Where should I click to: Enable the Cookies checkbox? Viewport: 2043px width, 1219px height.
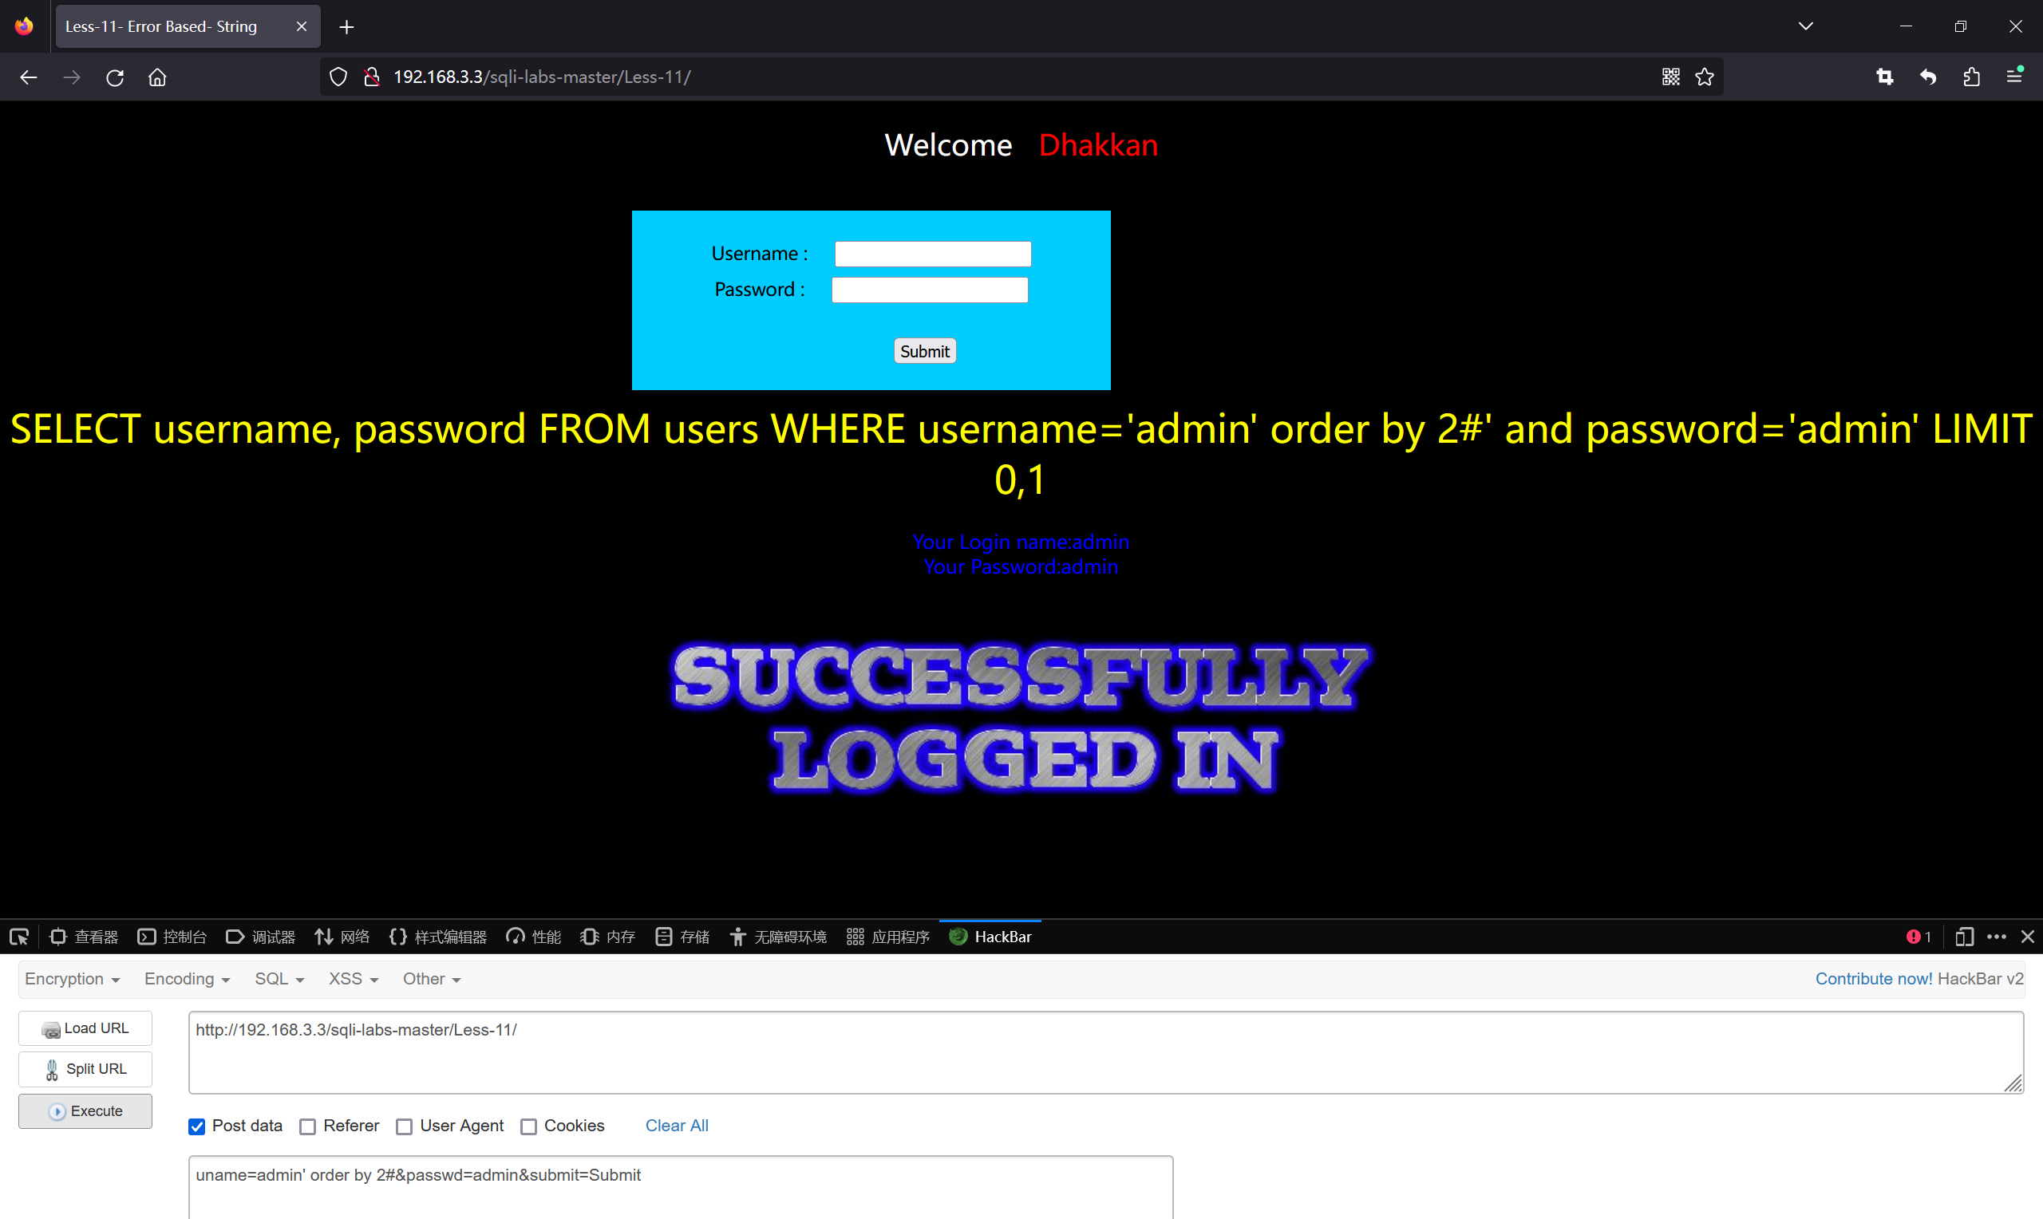(529, 1126)
